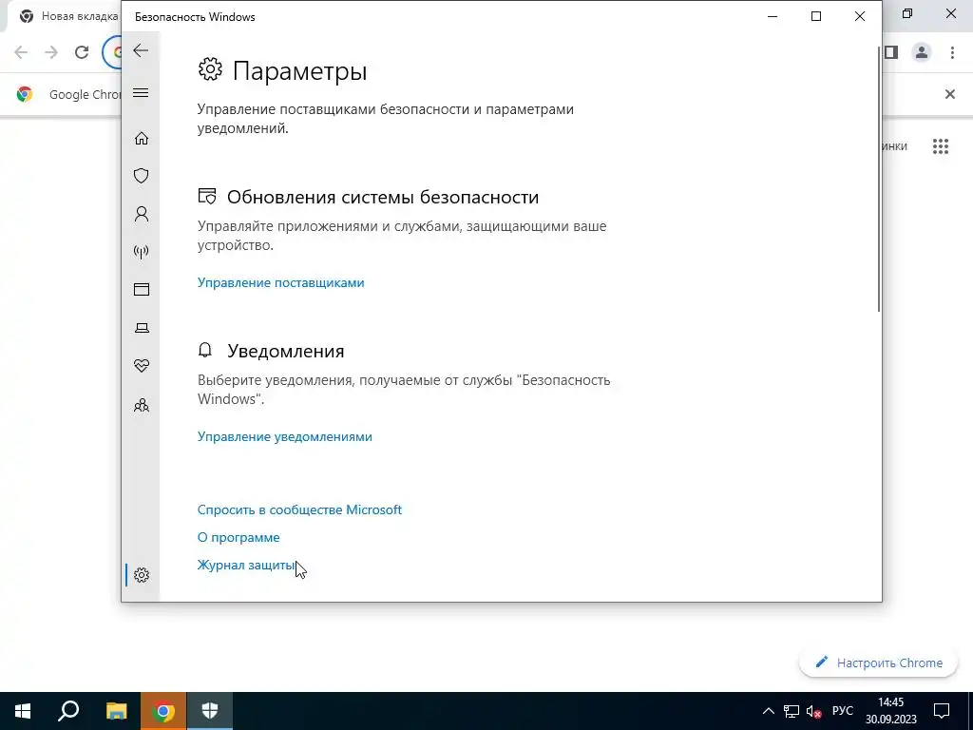
Task: Reload page in Chrome
Action: point(82,52)
